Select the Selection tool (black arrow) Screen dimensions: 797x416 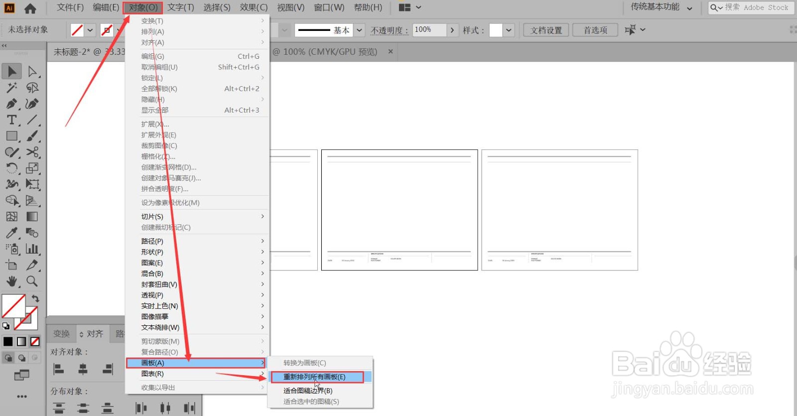point(11,71)
